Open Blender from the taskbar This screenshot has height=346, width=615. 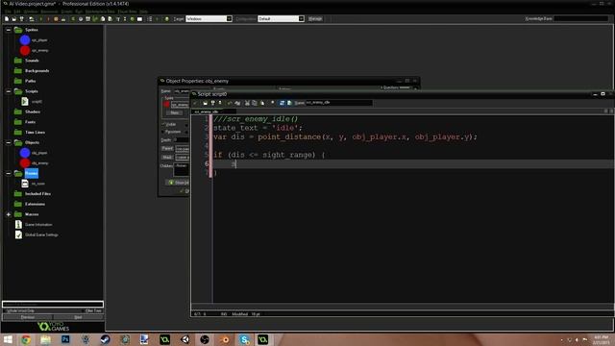225,339
